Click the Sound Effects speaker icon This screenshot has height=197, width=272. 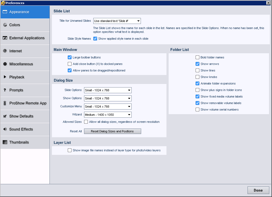point(5,129)
